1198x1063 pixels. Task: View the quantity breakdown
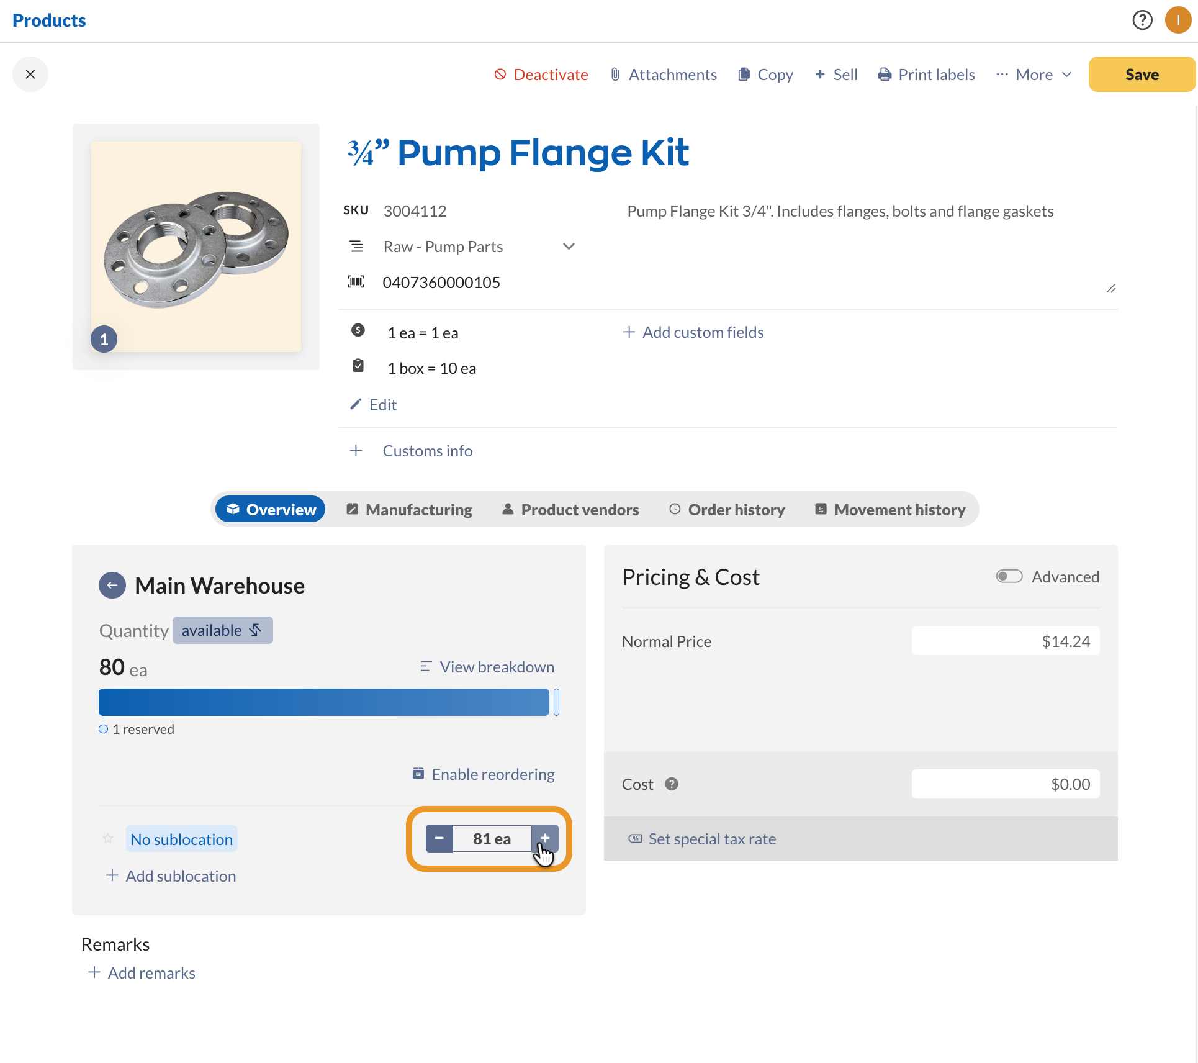coord(487,667)
